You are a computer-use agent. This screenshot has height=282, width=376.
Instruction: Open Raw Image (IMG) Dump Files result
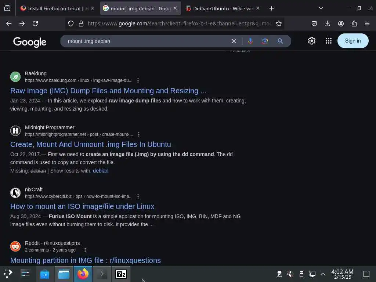(x=108, y=91)
